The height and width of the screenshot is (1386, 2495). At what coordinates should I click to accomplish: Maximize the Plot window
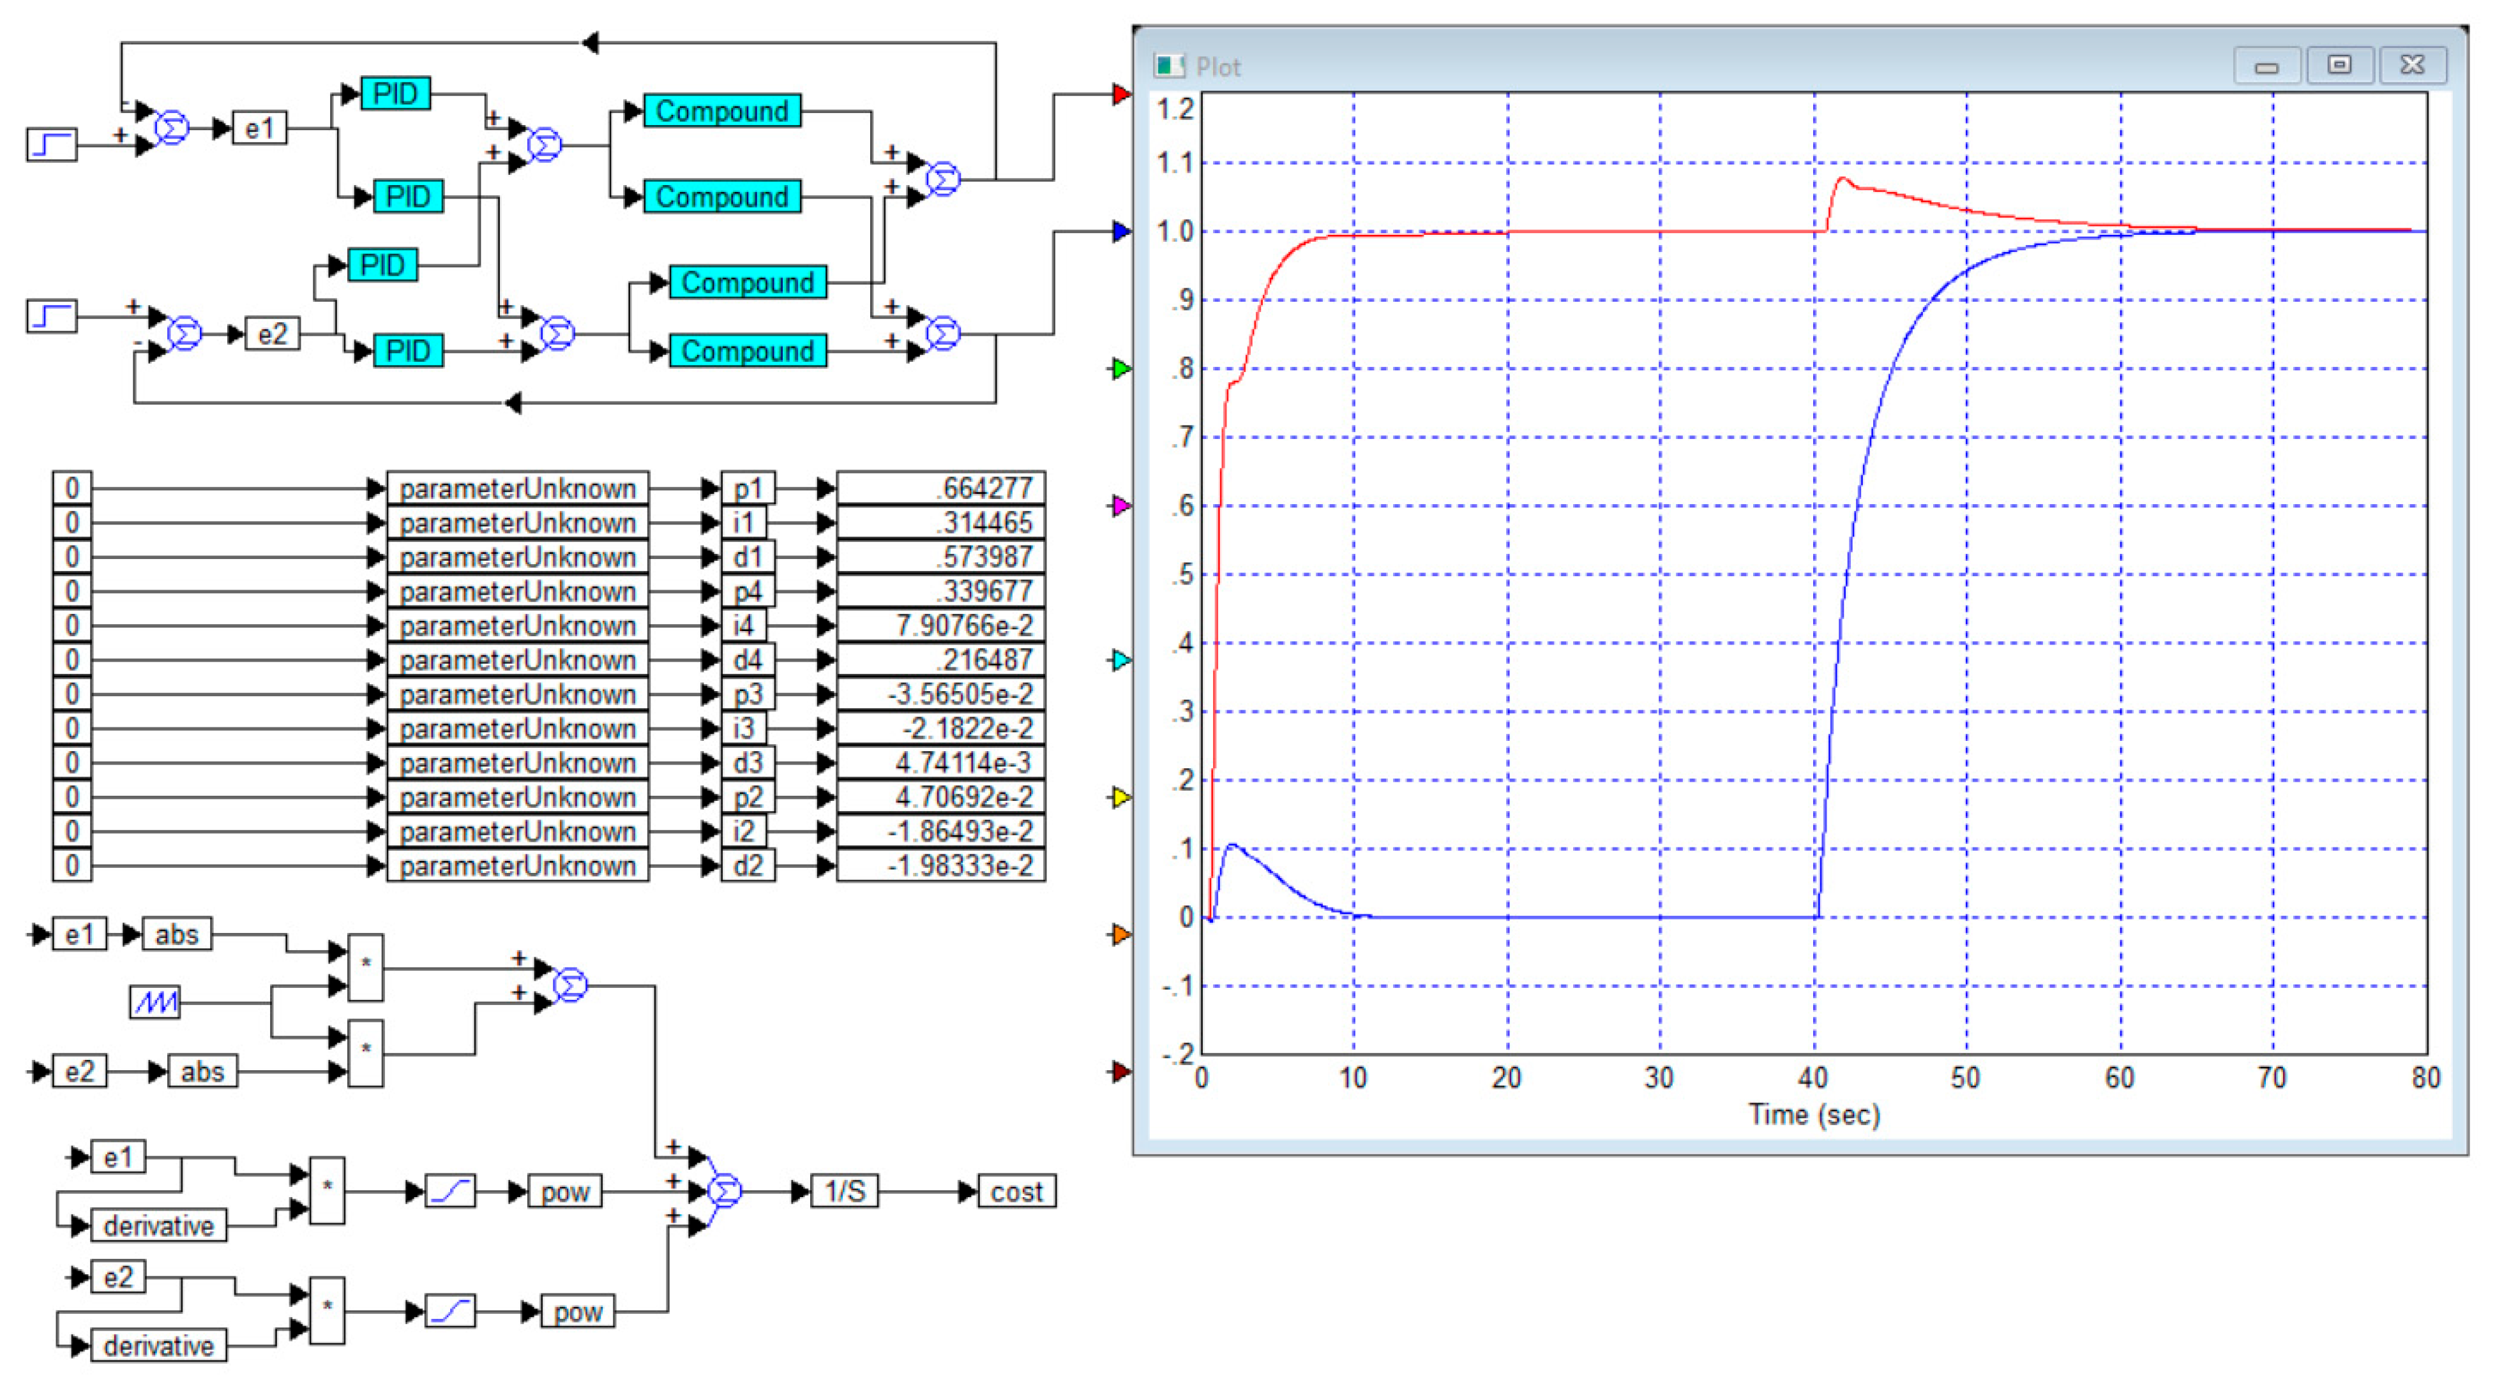pyautogui.click(x=2339, y=65)
